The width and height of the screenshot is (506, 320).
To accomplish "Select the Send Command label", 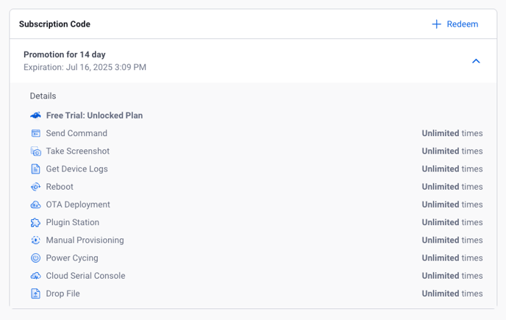I will pyautogui.click(x=76, y=133).
